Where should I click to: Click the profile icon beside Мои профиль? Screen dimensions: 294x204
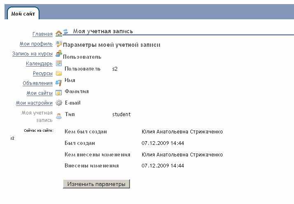click(59, 44)
